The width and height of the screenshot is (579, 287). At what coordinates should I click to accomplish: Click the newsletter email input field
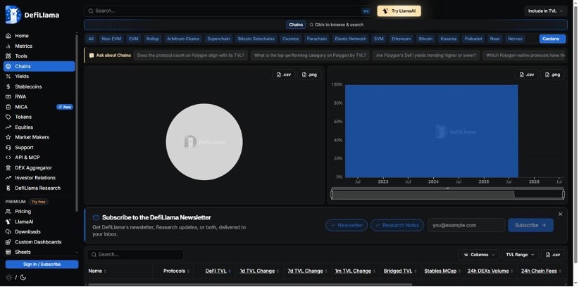466,225
